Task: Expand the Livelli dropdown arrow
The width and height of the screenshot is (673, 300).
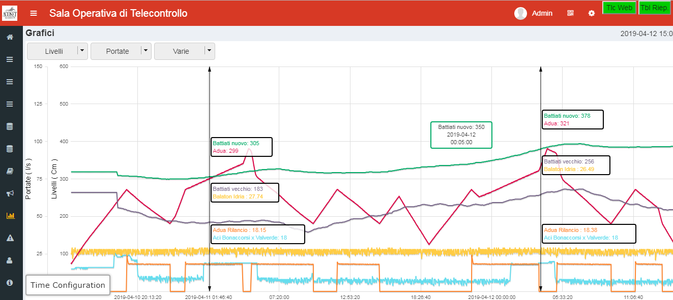Action: click(x=82, y=50)
